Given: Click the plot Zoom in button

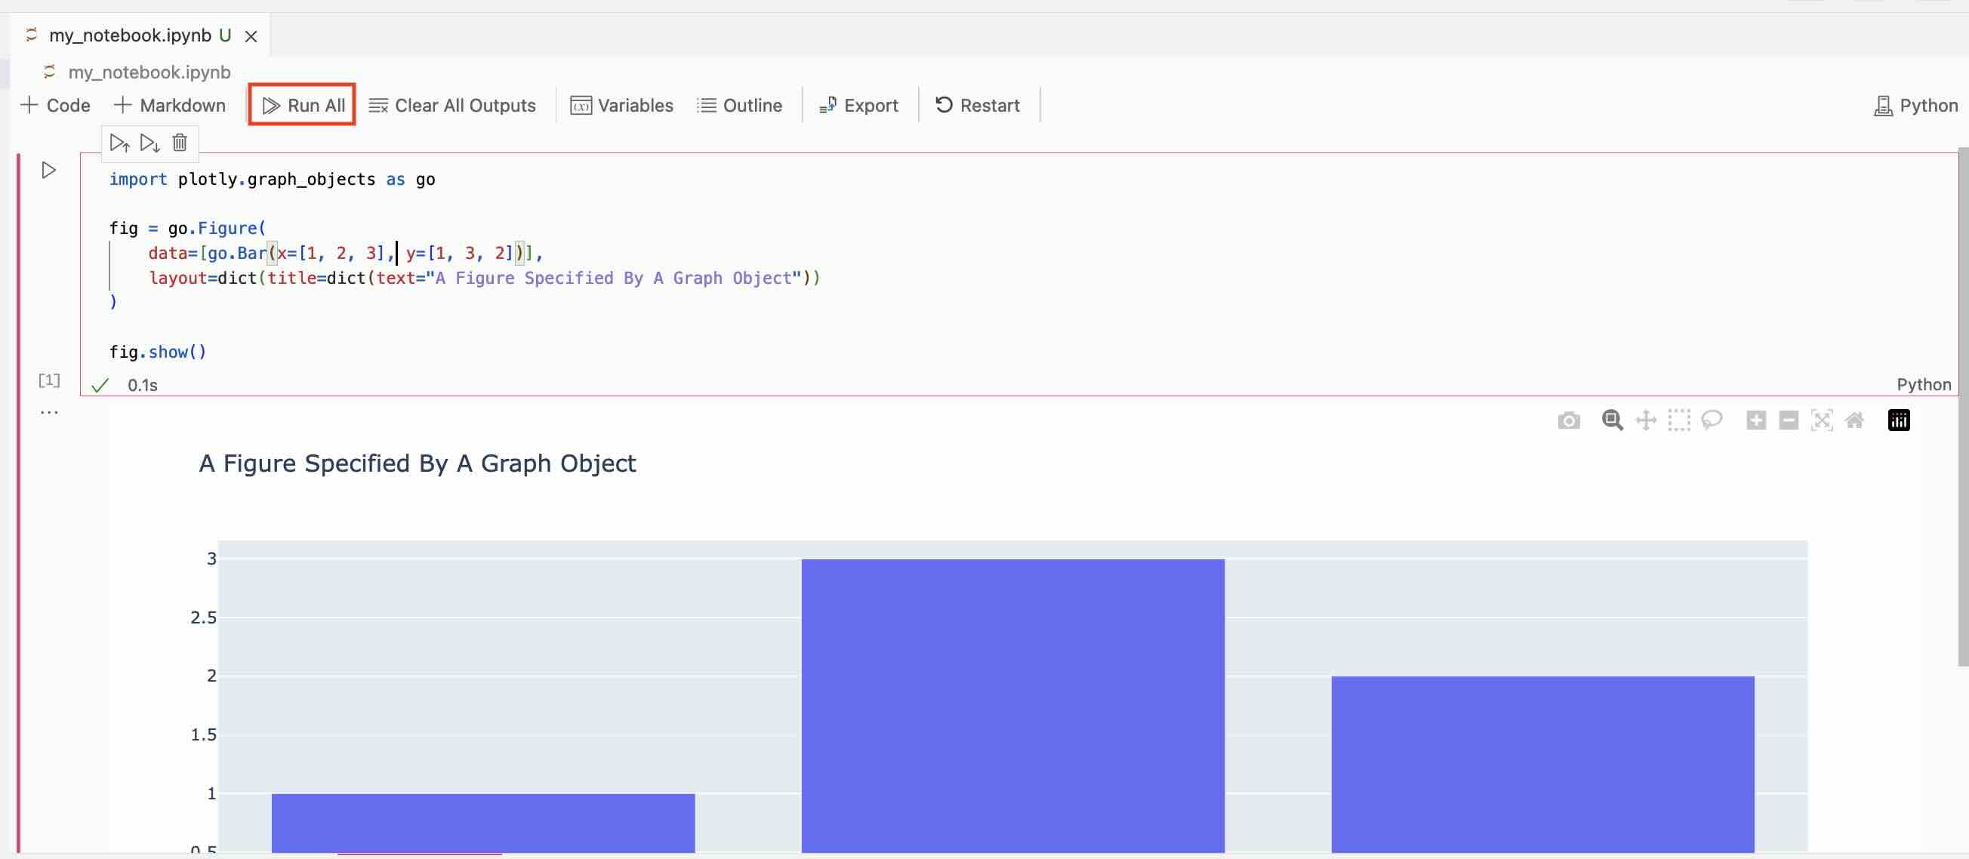Looking at the screenshot, I should point(1756,420).
